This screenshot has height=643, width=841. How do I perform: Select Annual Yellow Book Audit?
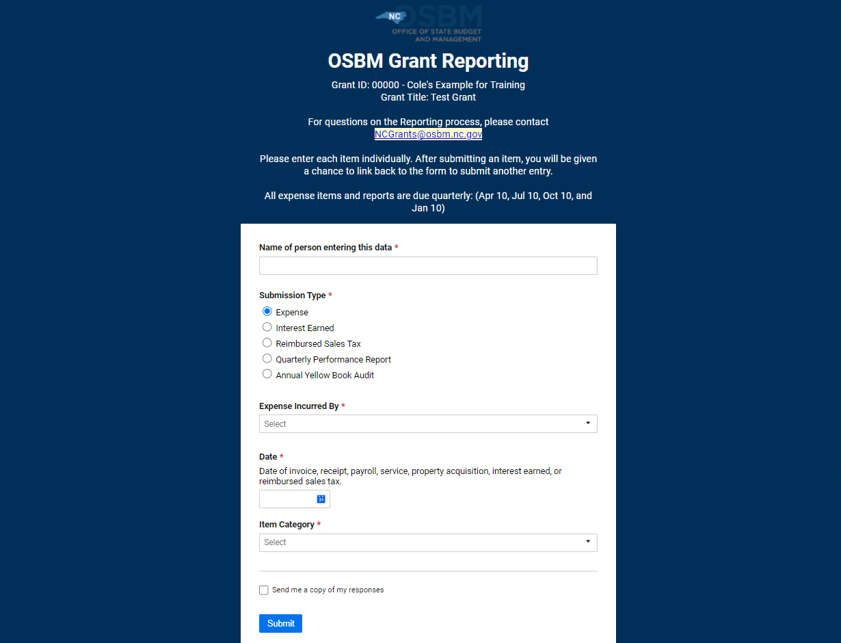[x=267, y=373]
